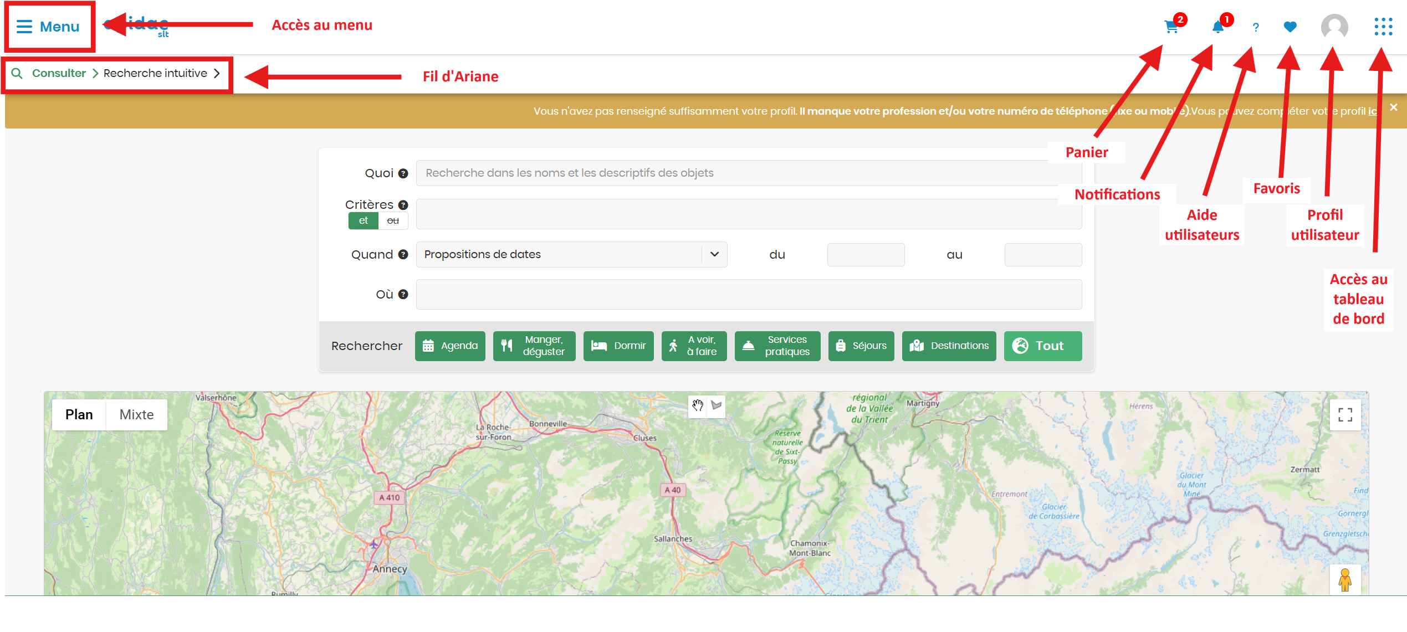Show help for Quoi field
The height and width of the screenshot is (632, 1407).
tap(403, 173)
